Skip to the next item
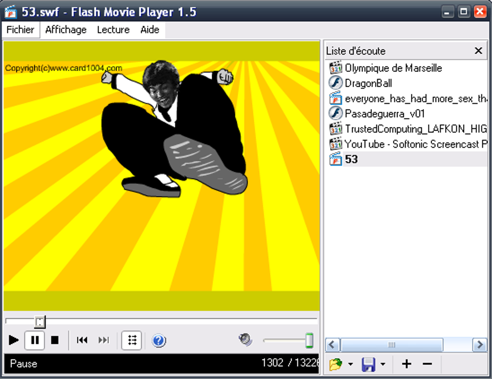The image size is (492, 379). tap(104, 340)
